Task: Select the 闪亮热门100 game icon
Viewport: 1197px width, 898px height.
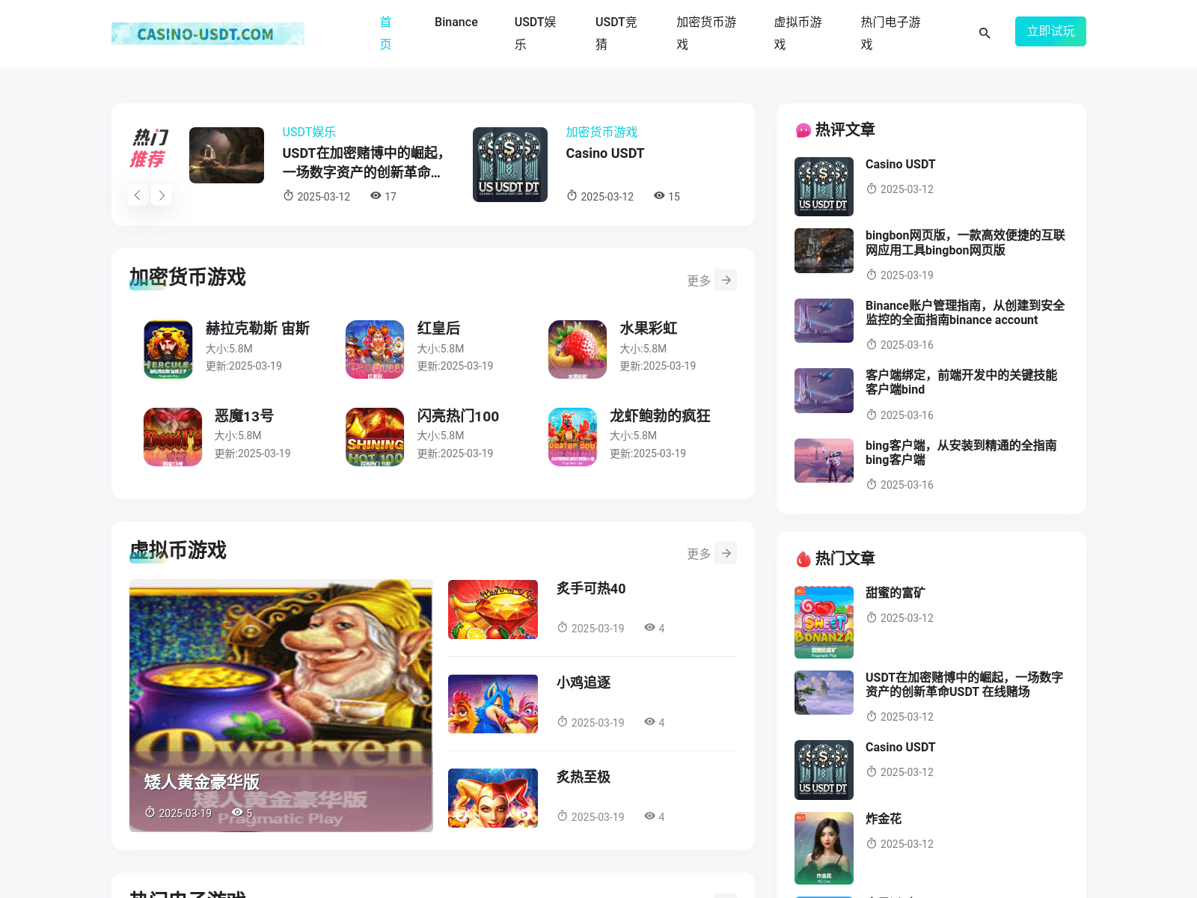Action: pos(374,436)
